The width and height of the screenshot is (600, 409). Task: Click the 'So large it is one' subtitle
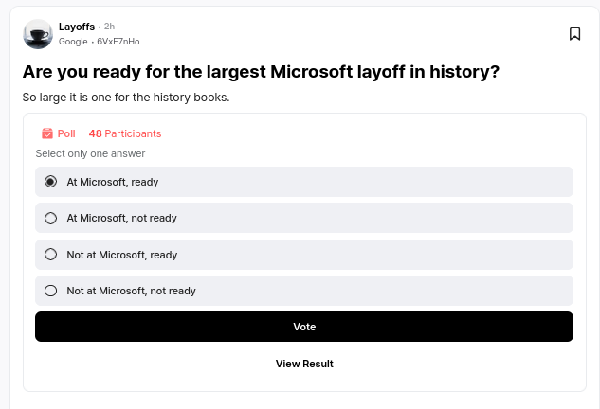(x=126, y=98)
